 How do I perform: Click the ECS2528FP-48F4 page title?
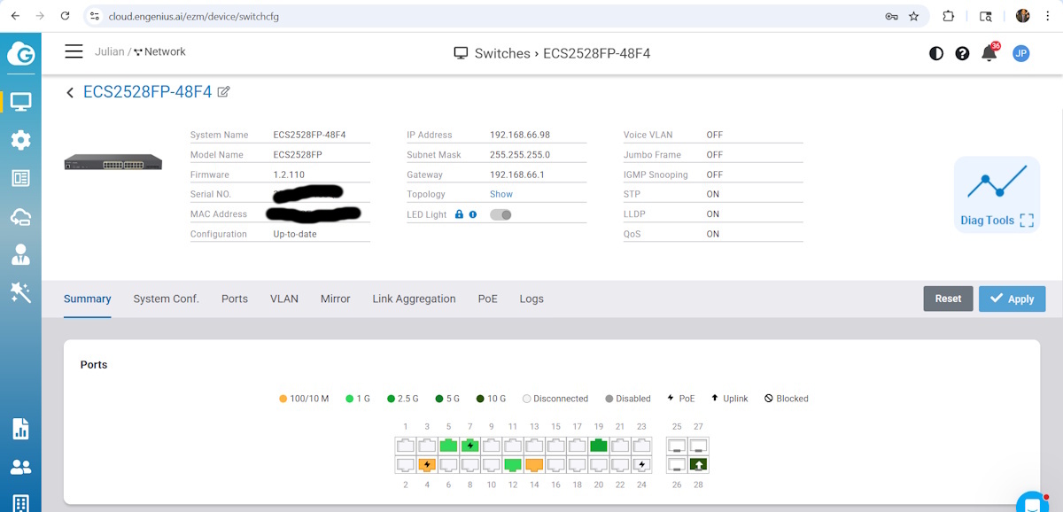pyautogui.click(x=148, y=91)
